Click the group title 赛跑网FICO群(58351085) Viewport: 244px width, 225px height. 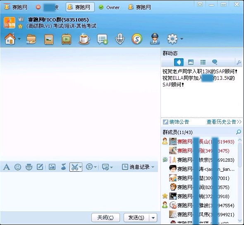(58, 20)
